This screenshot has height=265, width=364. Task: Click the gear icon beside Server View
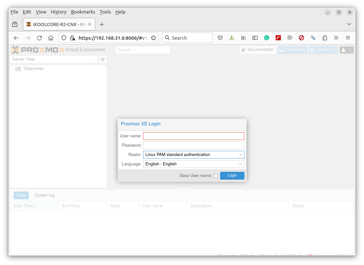tap(103, 59)
